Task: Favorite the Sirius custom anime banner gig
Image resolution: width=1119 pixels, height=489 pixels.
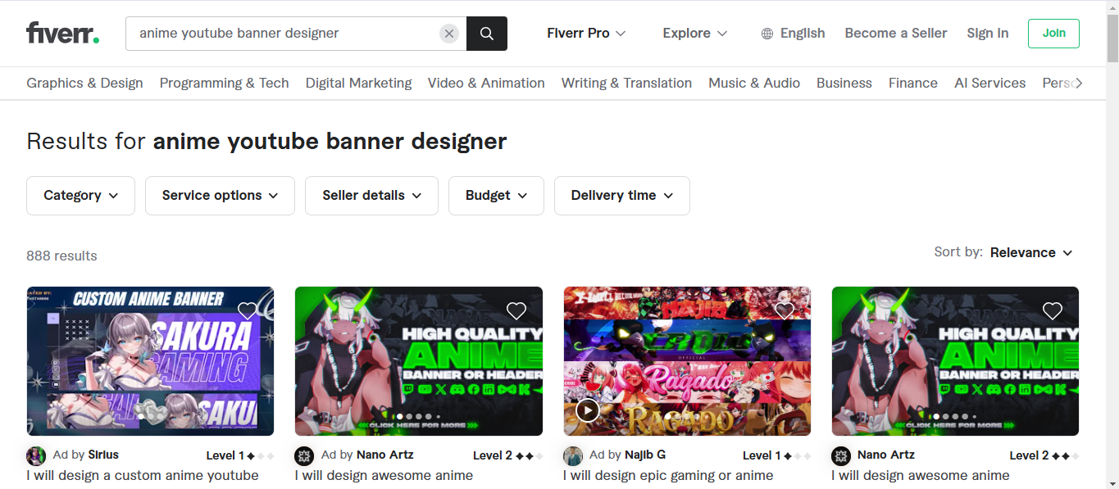Action: pyautogui.click(x=248, y=310)
